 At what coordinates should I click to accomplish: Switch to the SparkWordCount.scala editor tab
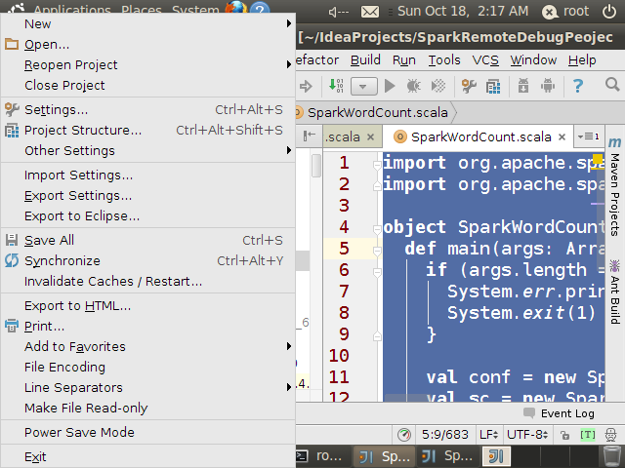pos(479,136)
